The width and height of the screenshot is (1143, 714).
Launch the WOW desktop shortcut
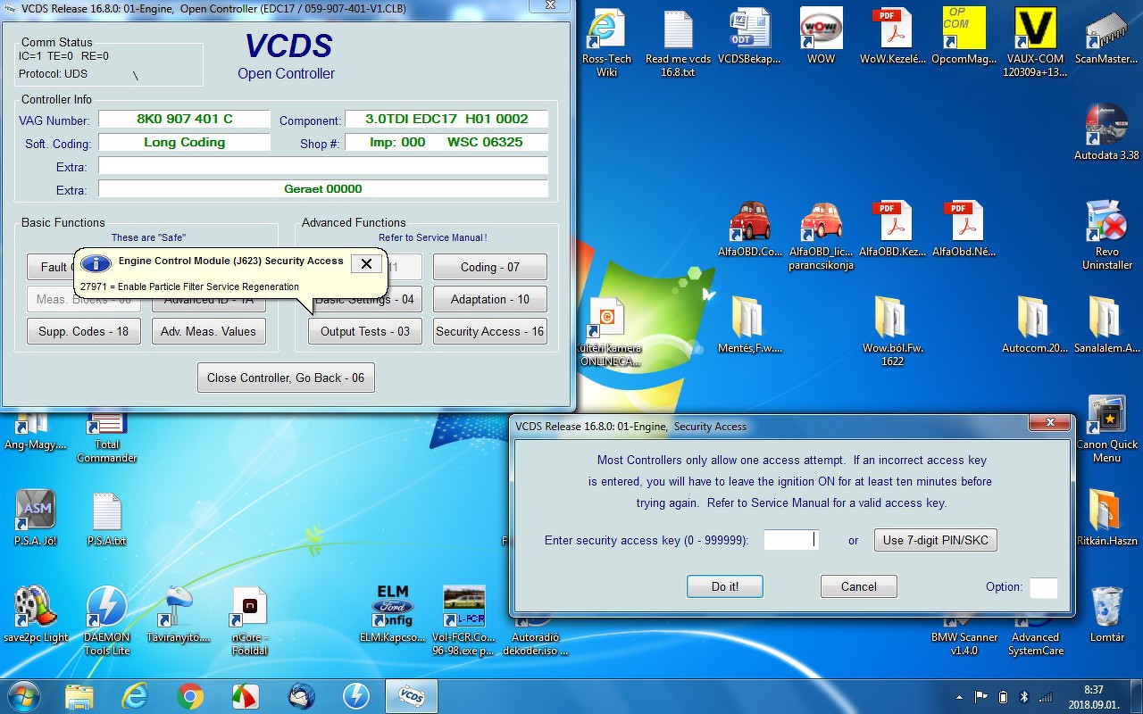pyautogui.click(x=821, y=37)
